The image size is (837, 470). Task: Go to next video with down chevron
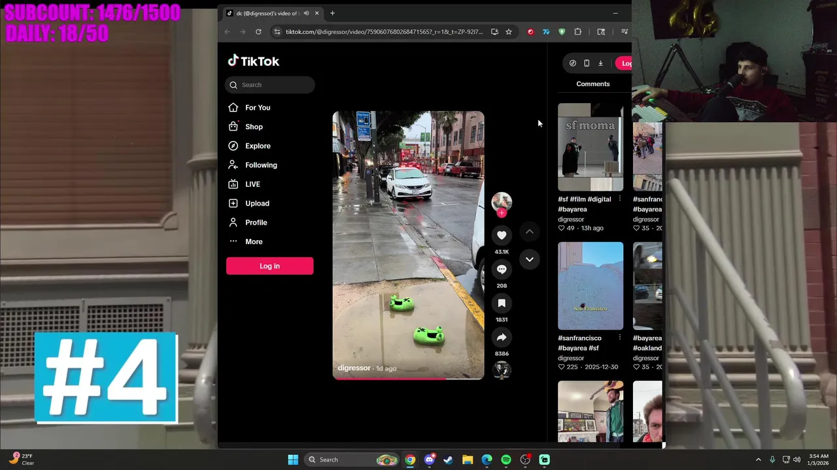pyautogui.click(x=530, y=259)
